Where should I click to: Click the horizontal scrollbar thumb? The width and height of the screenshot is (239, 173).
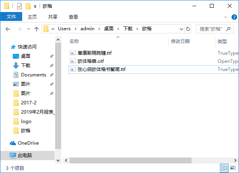pyautogui.click(x=131, y=160)
